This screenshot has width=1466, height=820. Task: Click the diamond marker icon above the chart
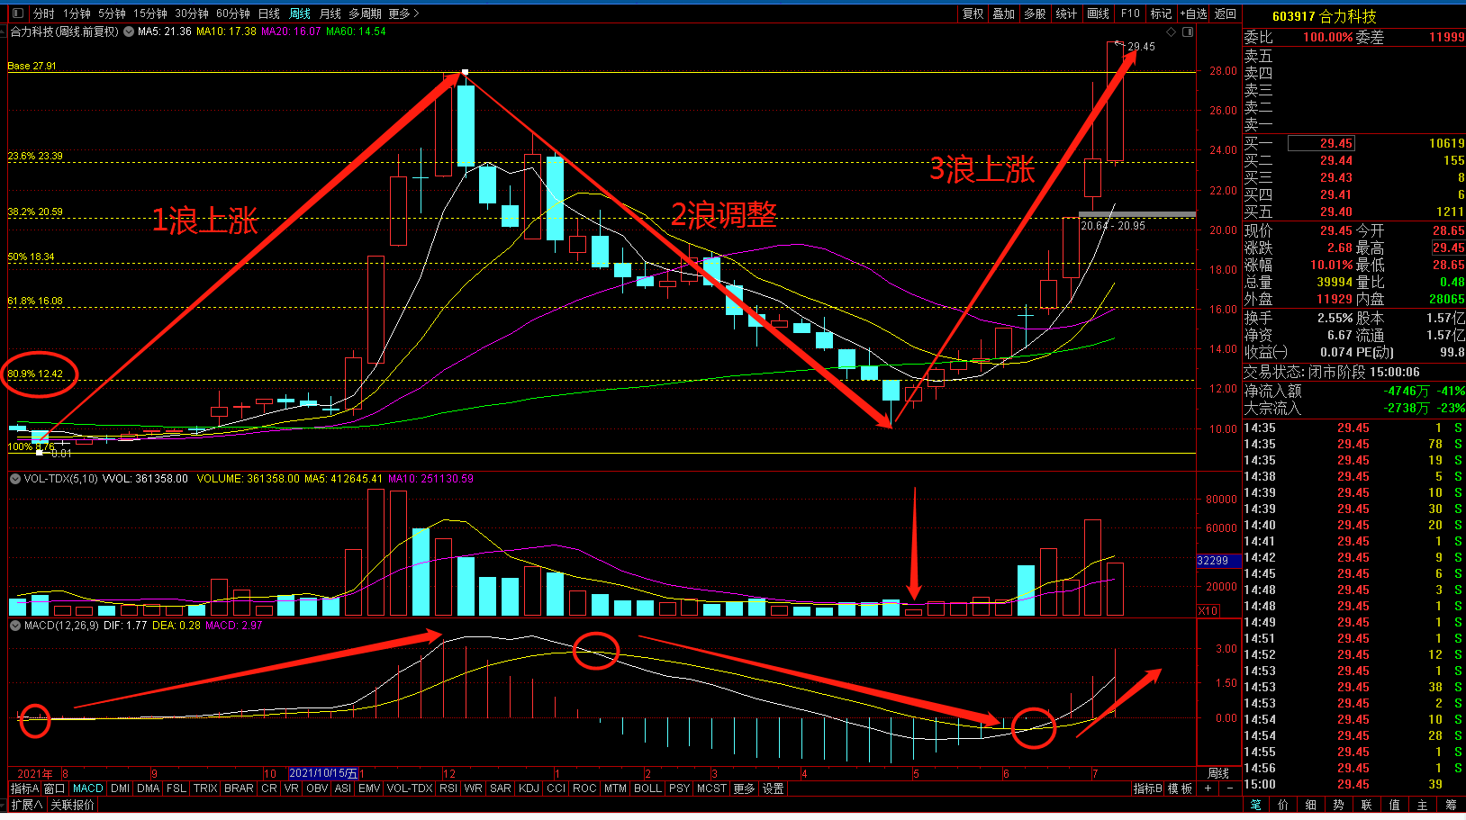pyautogui.click(x=1172, y=32)
